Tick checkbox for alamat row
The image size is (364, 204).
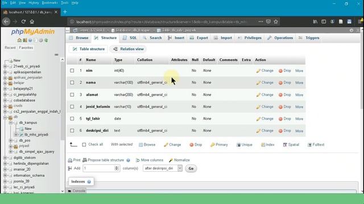click(x=72, y=95)
